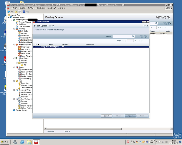Open Getting Started in the tree
This screenshot has width=182, height=145.
coord(21,110)
